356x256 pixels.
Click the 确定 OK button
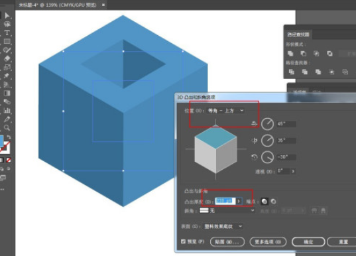click(308, 242)
